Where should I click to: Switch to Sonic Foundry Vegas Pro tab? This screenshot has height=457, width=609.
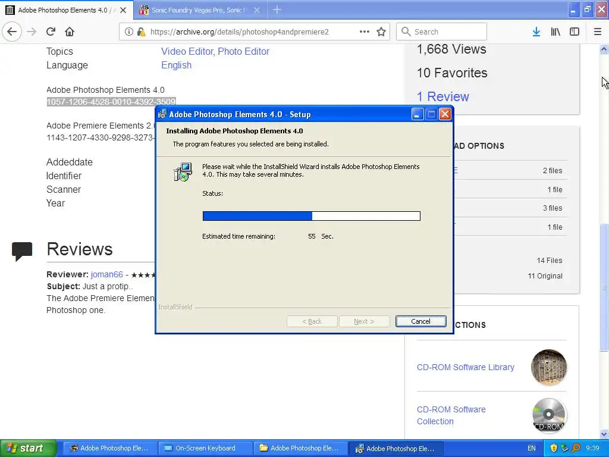[x=200, y=10]
